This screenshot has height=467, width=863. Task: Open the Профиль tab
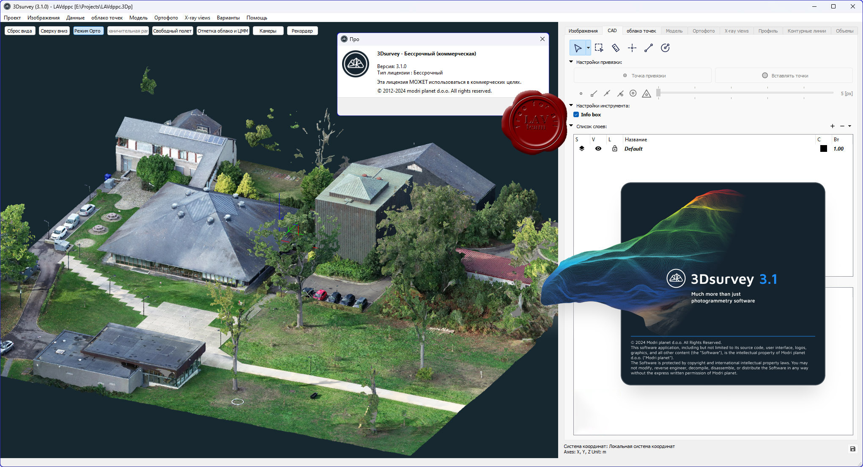tap(768, 31)
